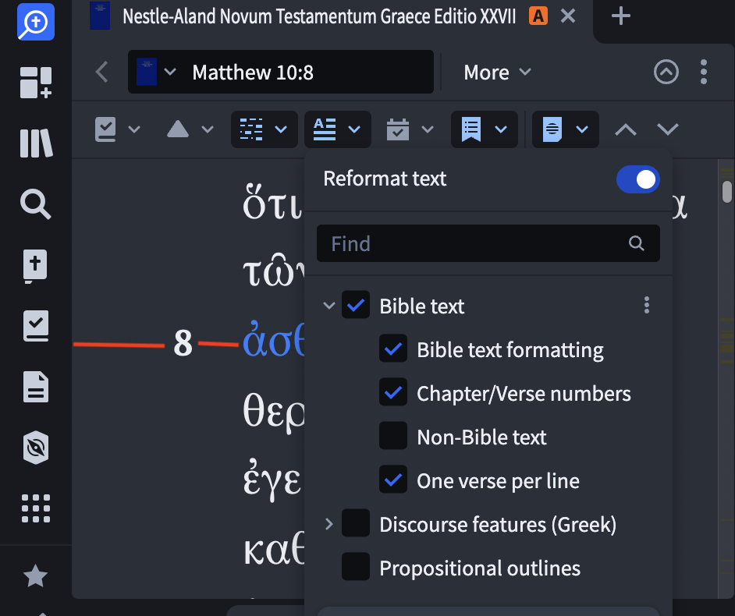Collapse the Bible text section
The width and height of the screenshot is (735, 616).
click(x=328, y=306)
